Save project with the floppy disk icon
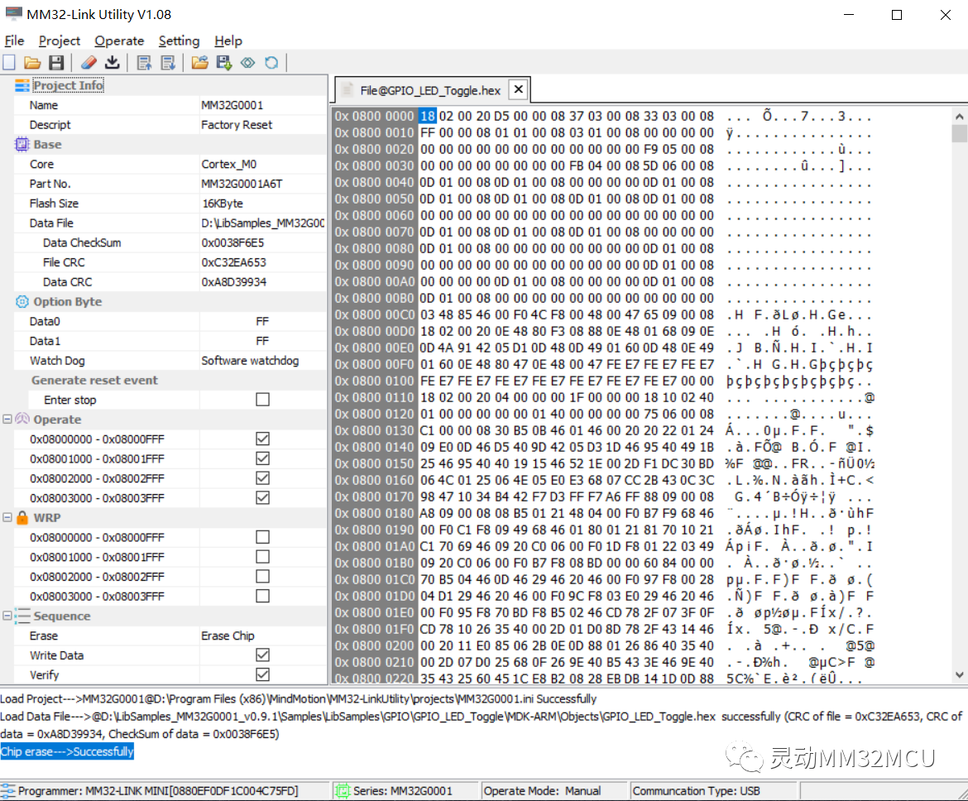 [x=56, y=62]
